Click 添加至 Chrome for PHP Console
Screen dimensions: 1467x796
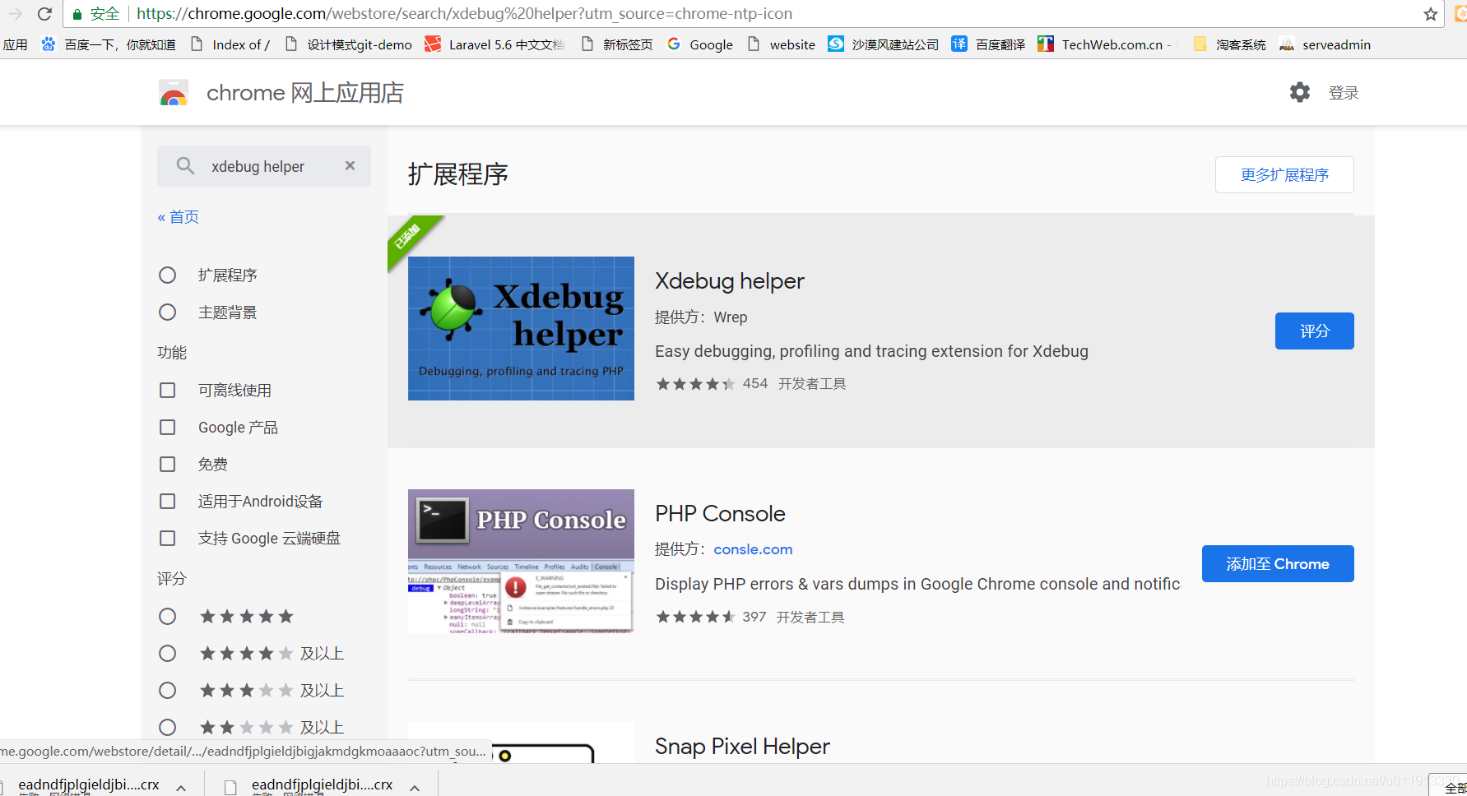click(x=1278, y=563)
